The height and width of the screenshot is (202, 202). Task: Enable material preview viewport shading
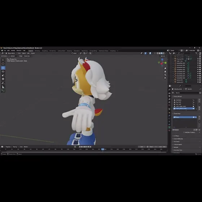point(162,53)
